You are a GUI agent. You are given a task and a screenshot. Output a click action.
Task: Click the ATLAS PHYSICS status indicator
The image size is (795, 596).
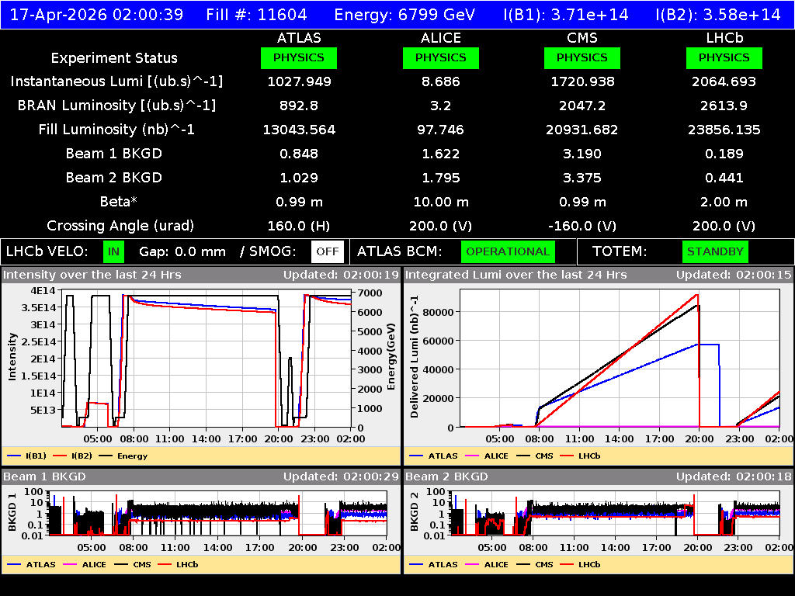tap(300, 57)
